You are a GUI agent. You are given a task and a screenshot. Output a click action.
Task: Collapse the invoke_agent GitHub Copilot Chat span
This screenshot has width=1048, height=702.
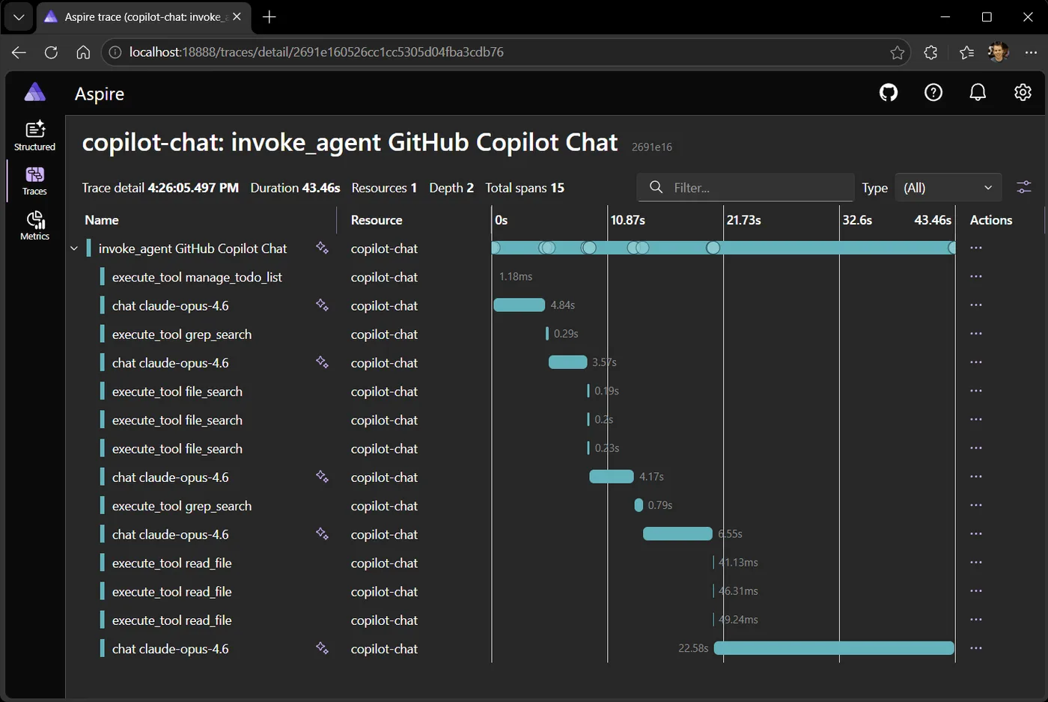point(74,248)
